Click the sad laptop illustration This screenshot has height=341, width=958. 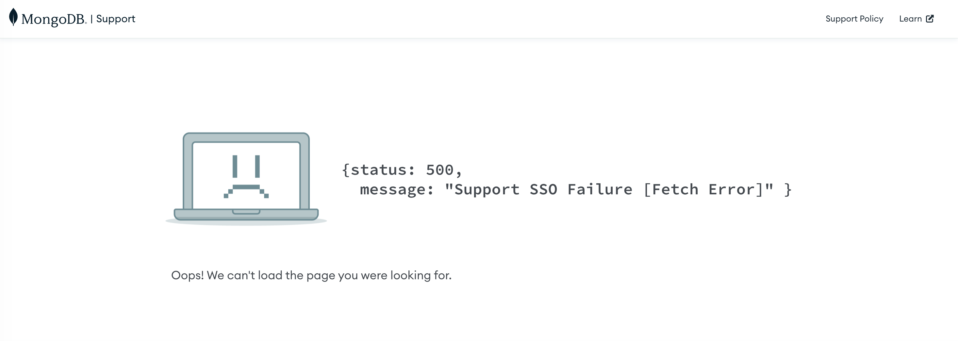pos(246,178)
